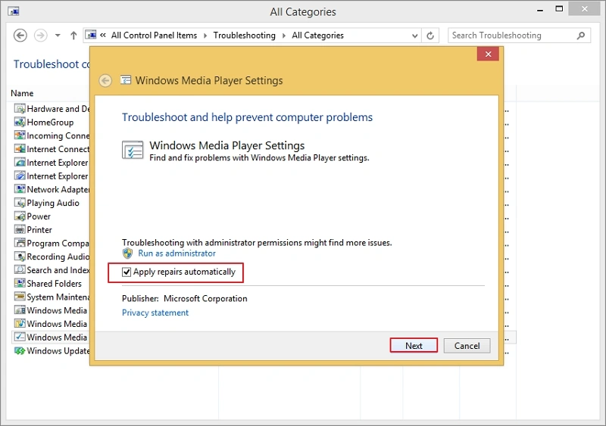
Task: Click the HomeGroup troubleshooter icon
Action: 20,122
